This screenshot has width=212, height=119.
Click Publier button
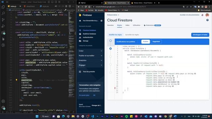145,42
